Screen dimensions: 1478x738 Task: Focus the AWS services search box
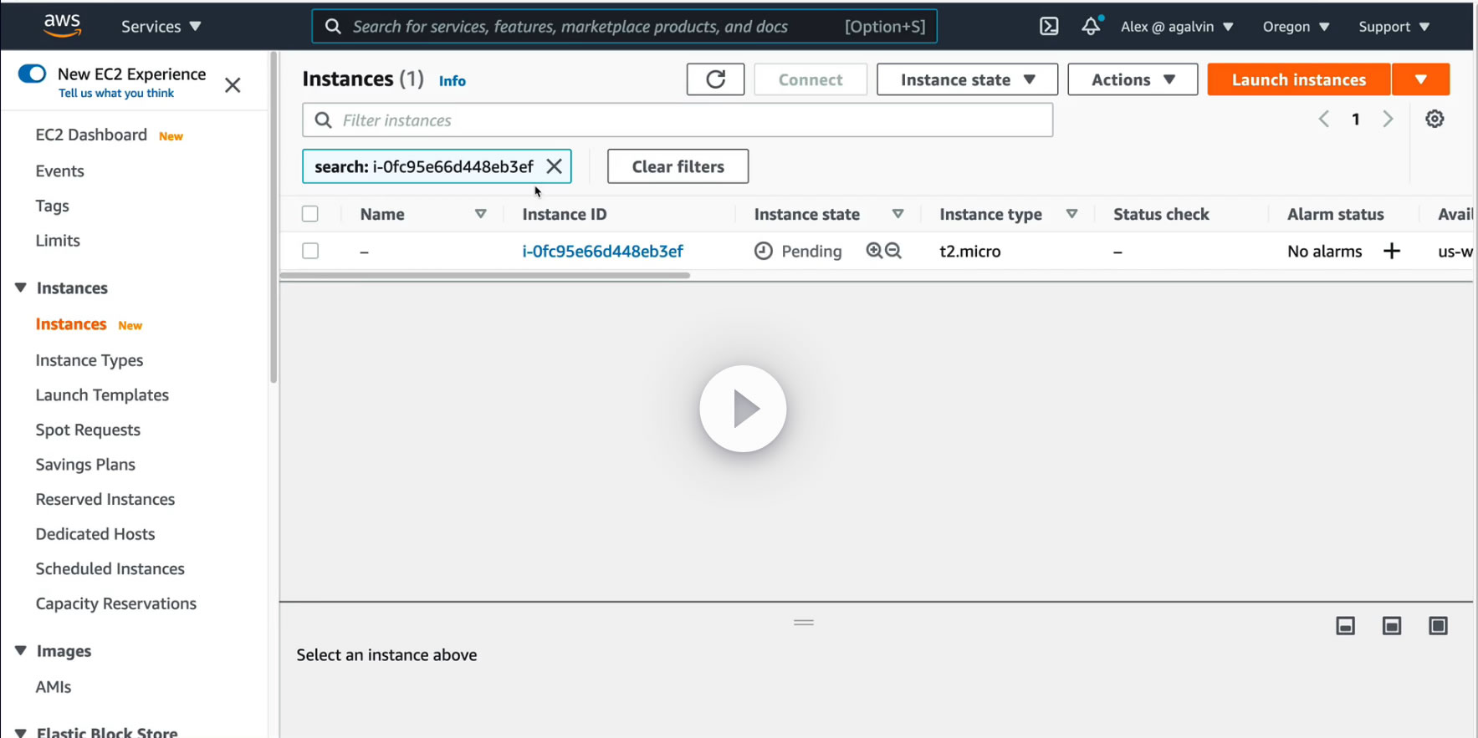click(624, 27)
